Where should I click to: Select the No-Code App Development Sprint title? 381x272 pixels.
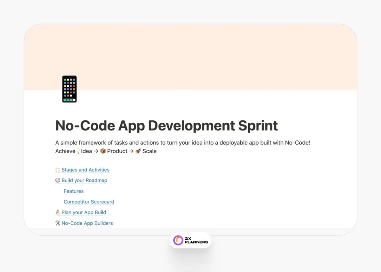[x=166, y=126]
